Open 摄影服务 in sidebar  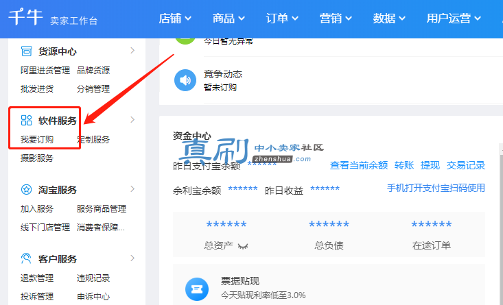coord(37,158)
